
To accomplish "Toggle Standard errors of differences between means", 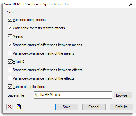I will pos(10,45).
